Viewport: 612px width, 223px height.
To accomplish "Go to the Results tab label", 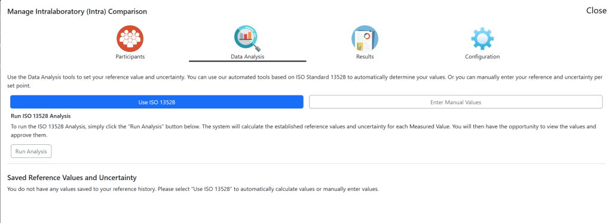I will [365, 57].
